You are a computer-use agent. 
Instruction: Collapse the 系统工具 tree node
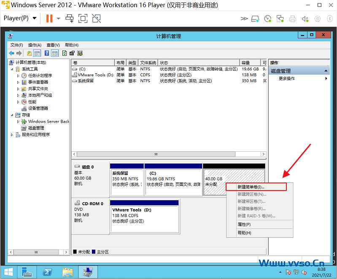[x=12, y=69]
